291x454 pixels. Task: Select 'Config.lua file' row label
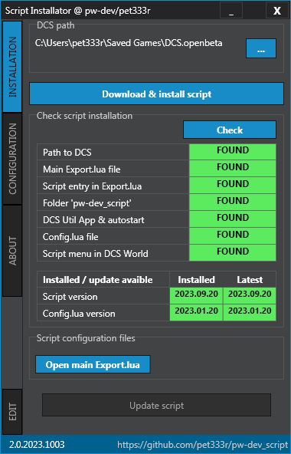point(70,236)
